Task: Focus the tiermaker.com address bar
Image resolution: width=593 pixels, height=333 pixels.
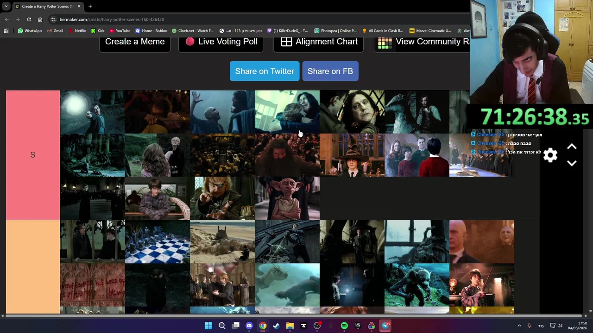Action: [259, 19]
